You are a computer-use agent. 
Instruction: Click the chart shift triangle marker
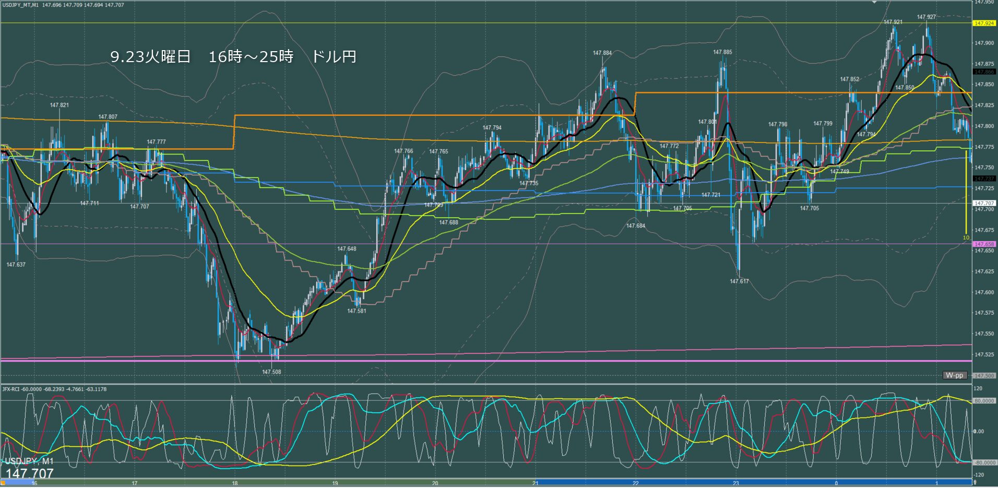coord(874,2)
